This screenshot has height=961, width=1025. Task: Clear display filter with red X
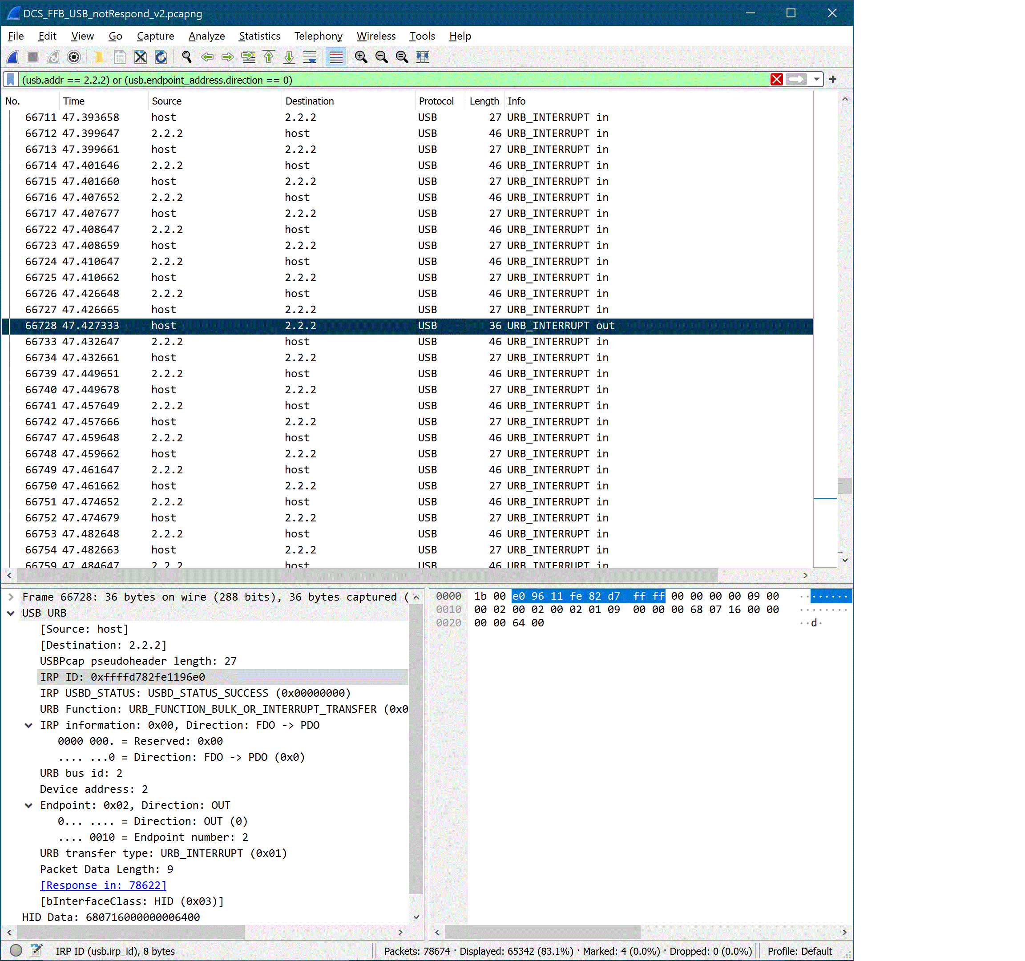click(776, 79)
